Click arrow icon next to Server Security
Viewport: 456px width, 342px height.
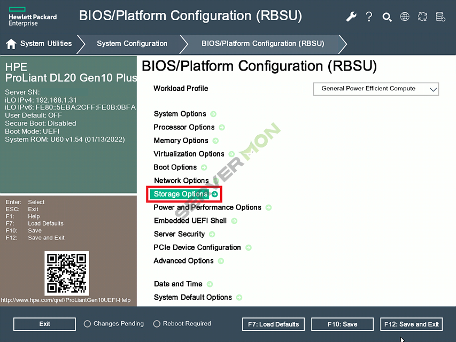212,235
